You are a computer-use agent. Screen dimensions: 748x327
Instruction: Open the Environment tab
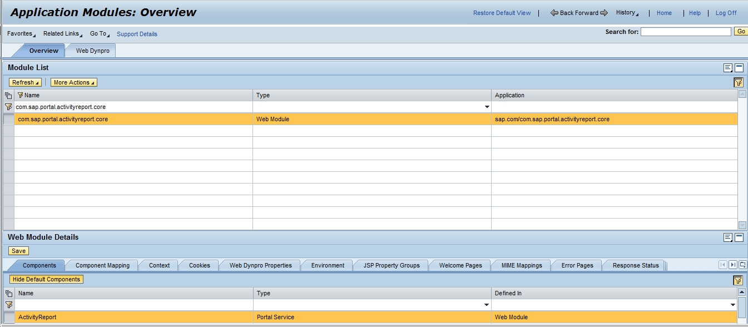pos(328,265)
